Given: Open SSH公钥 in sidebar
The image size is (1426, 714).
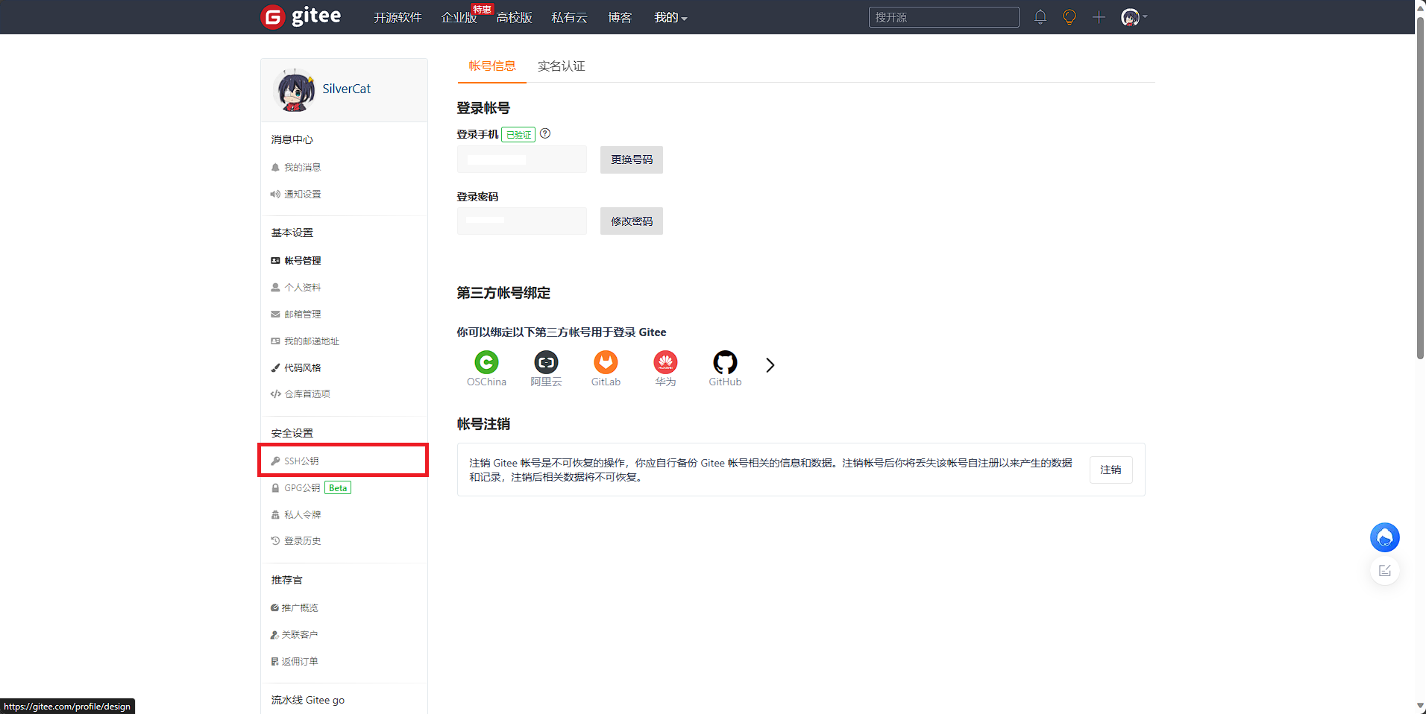Looking at the screenshot, I should [x=301, y=461].
